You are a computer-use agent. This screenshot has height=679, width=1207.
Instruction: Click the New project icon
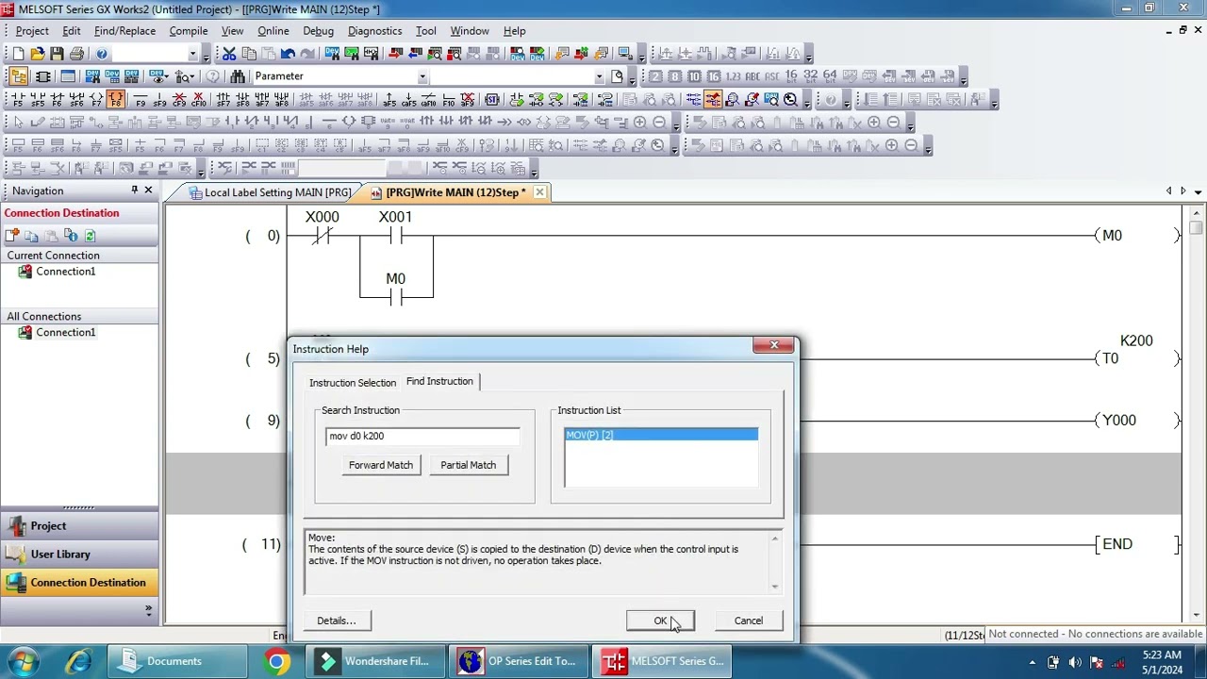18,54
